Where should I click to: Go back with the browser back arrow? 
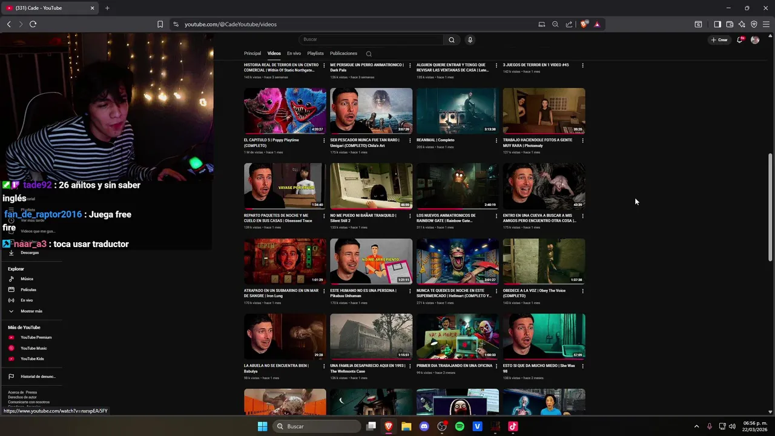point(9,24)
